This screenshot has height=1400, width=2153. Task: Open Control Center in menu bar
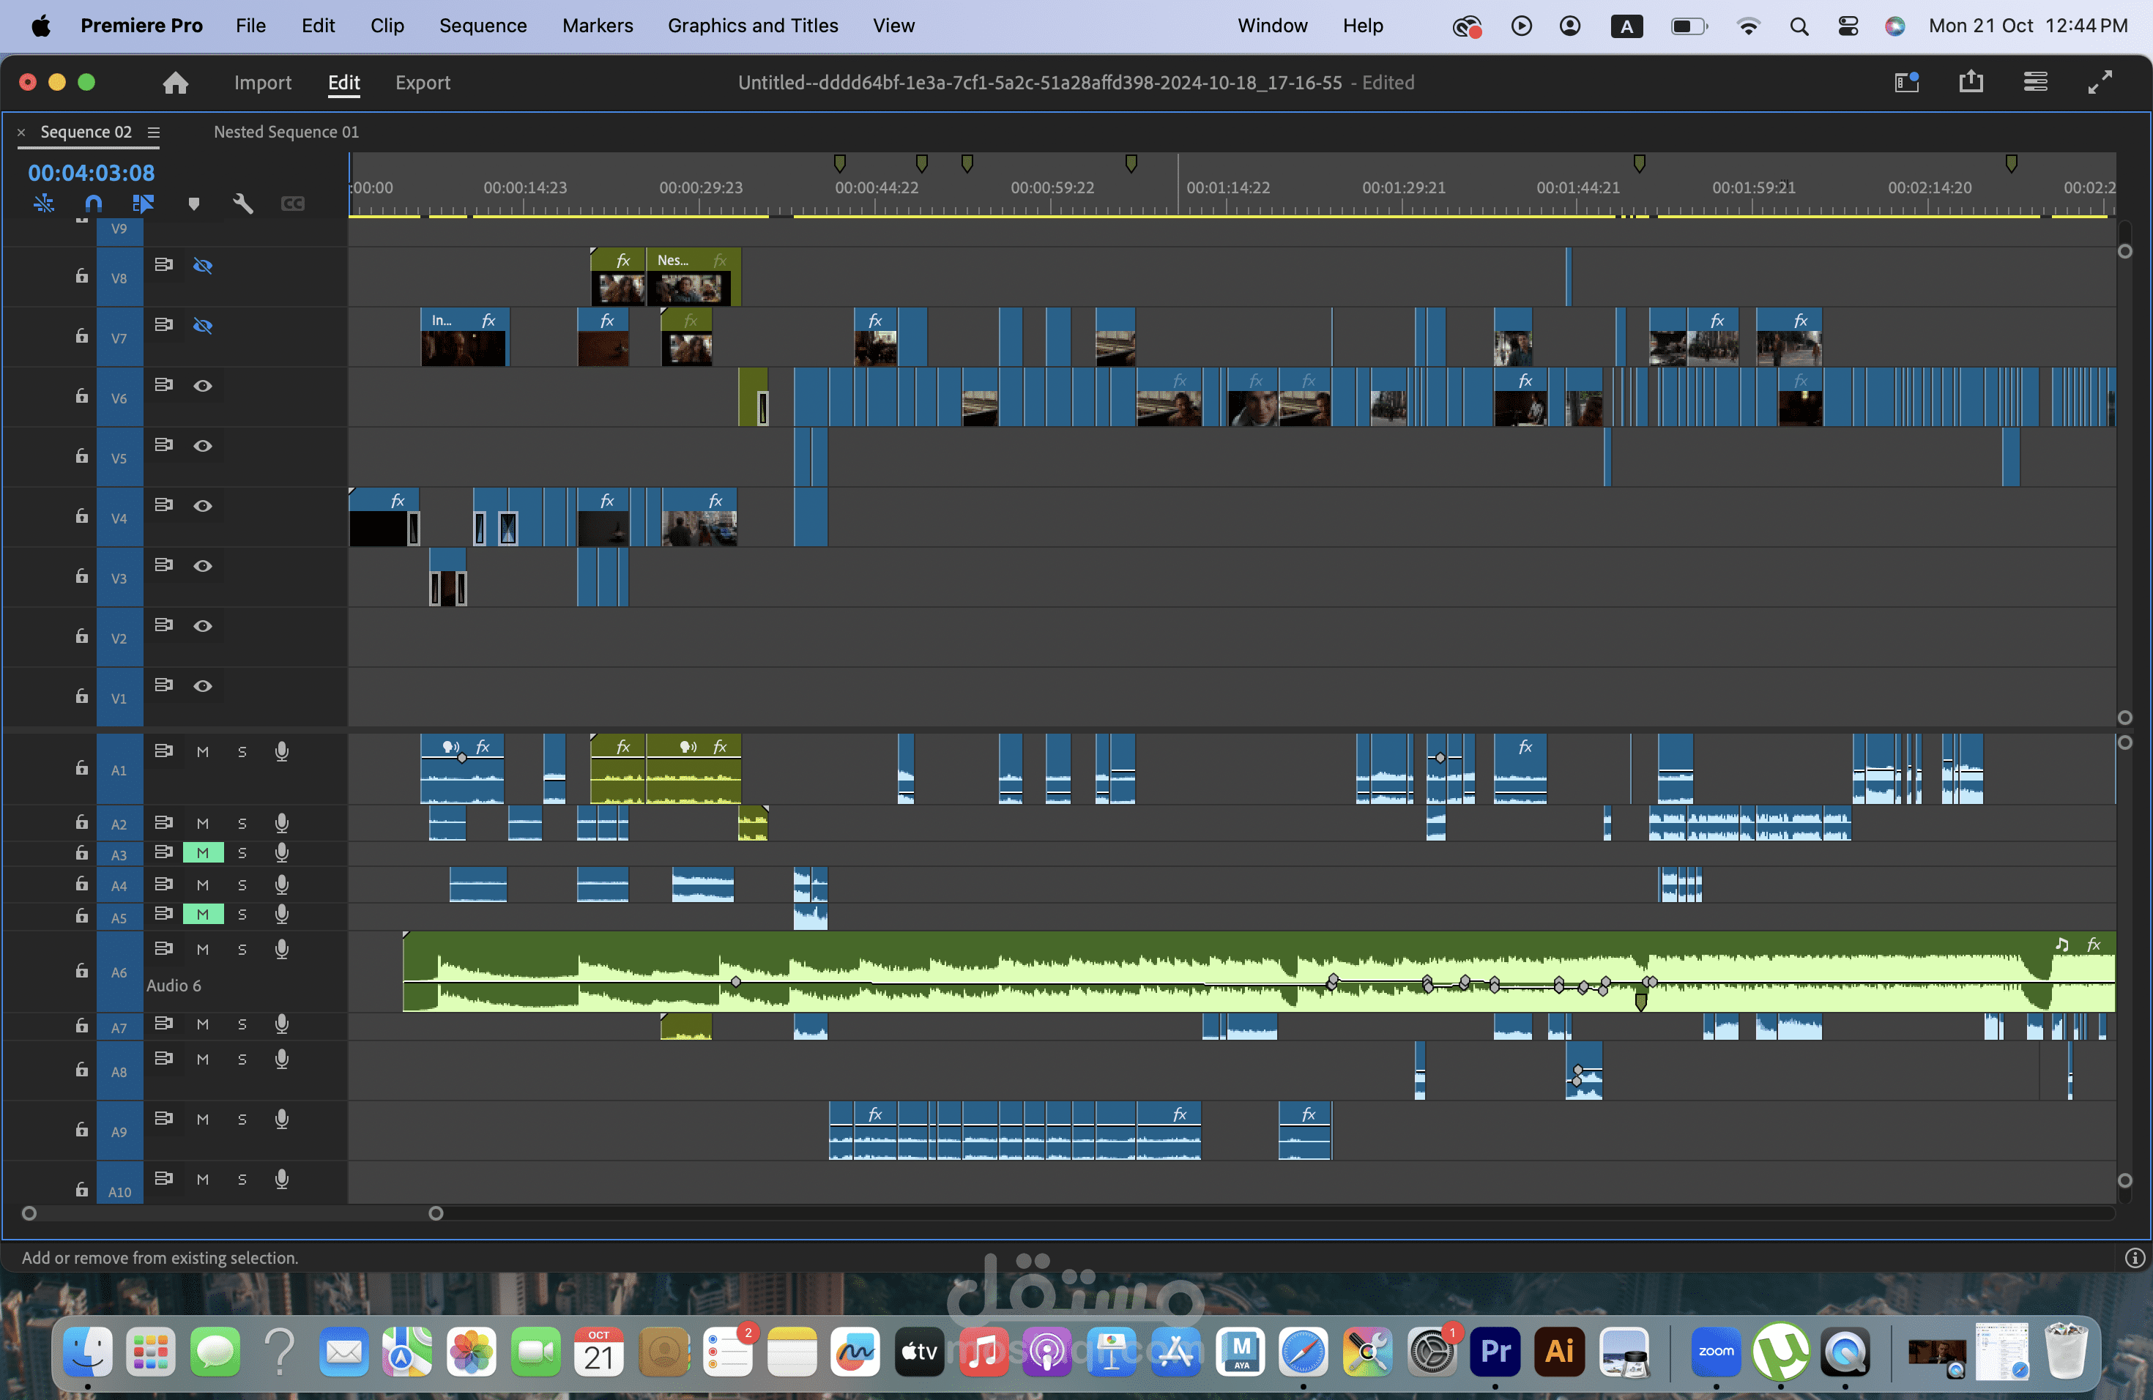(1848, 26)
